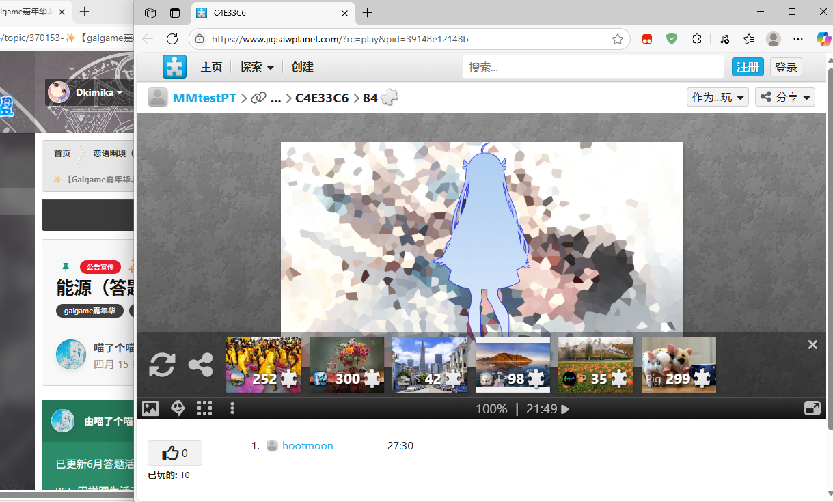Close the C4E33C6 tab

344,13
